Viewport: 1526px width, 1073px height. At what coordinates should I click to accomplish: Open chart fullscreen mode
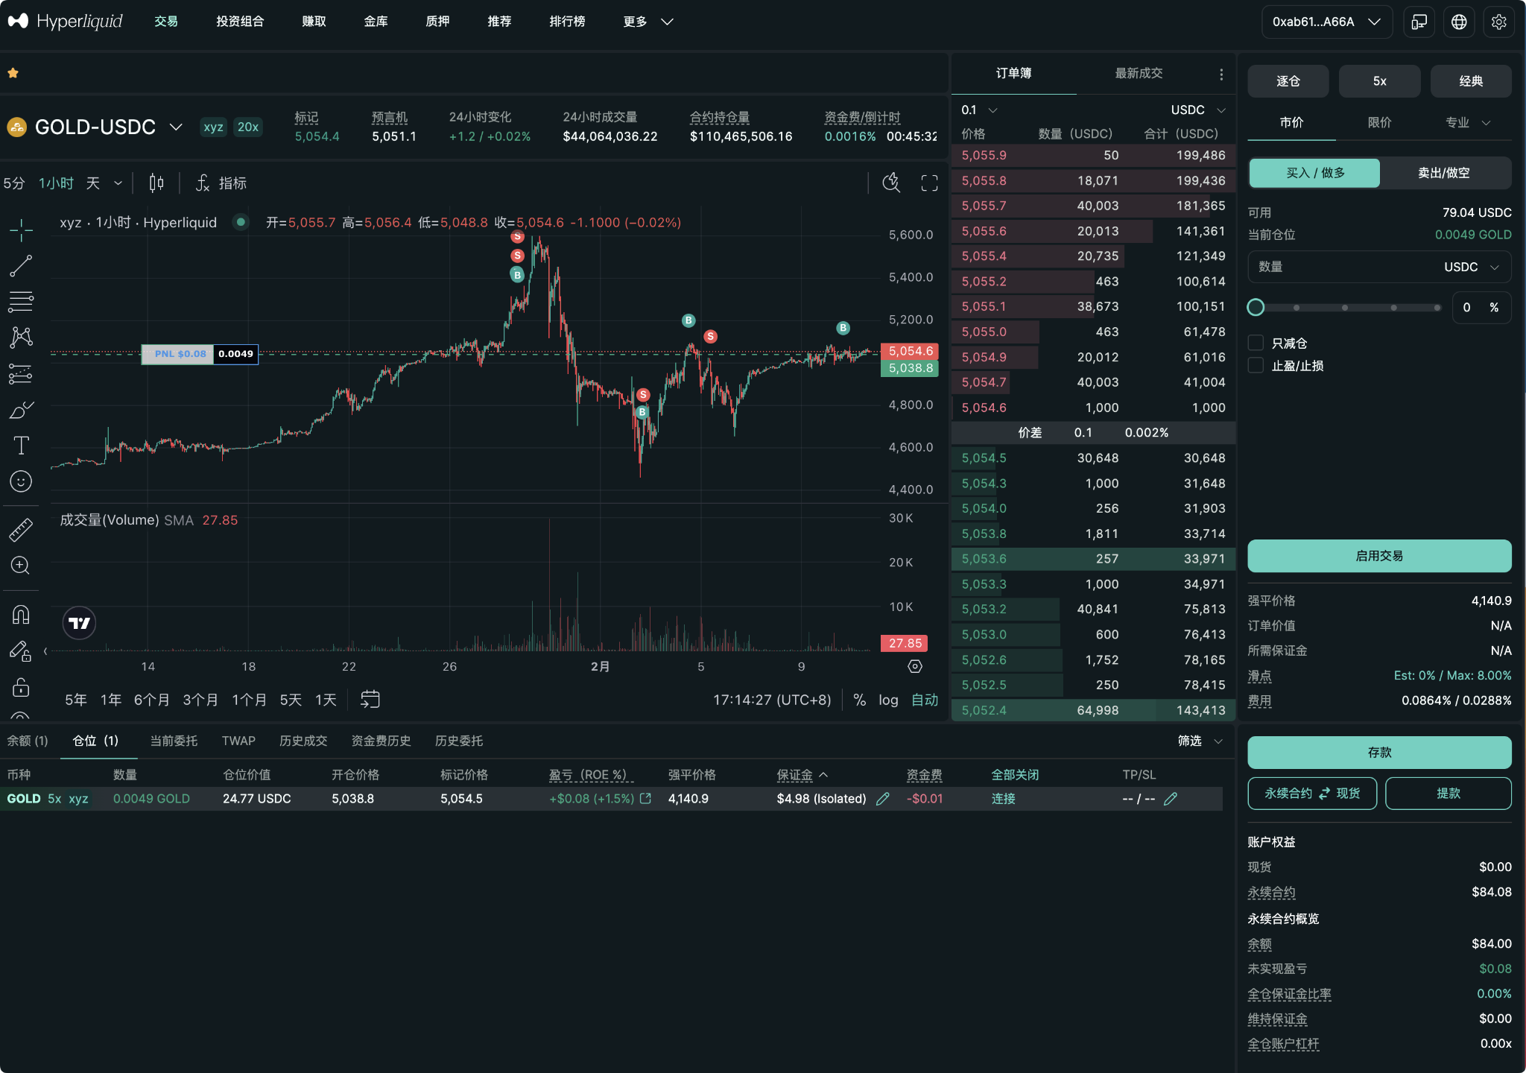point(928,183)
